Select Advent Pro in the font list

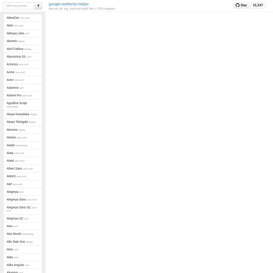[23, 95]
